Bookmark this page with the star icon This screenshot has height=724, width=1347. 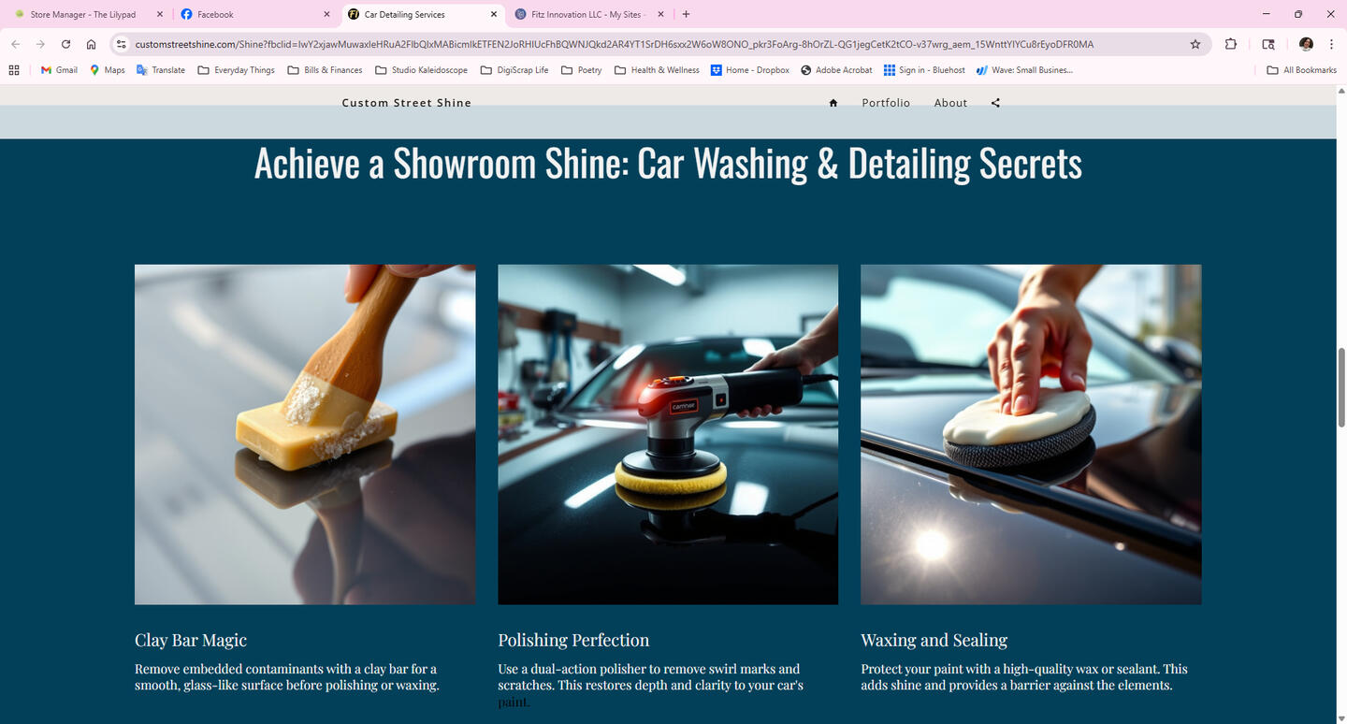tap(1195, 44)
